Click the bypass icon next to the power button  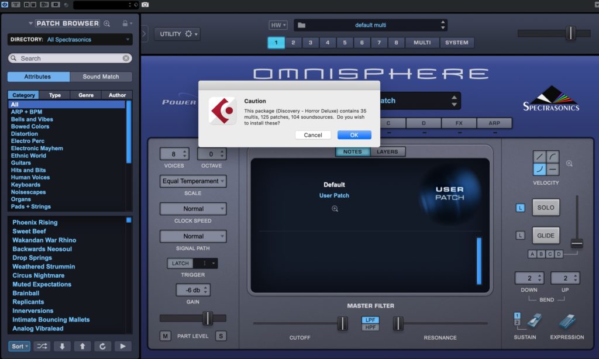16,5
